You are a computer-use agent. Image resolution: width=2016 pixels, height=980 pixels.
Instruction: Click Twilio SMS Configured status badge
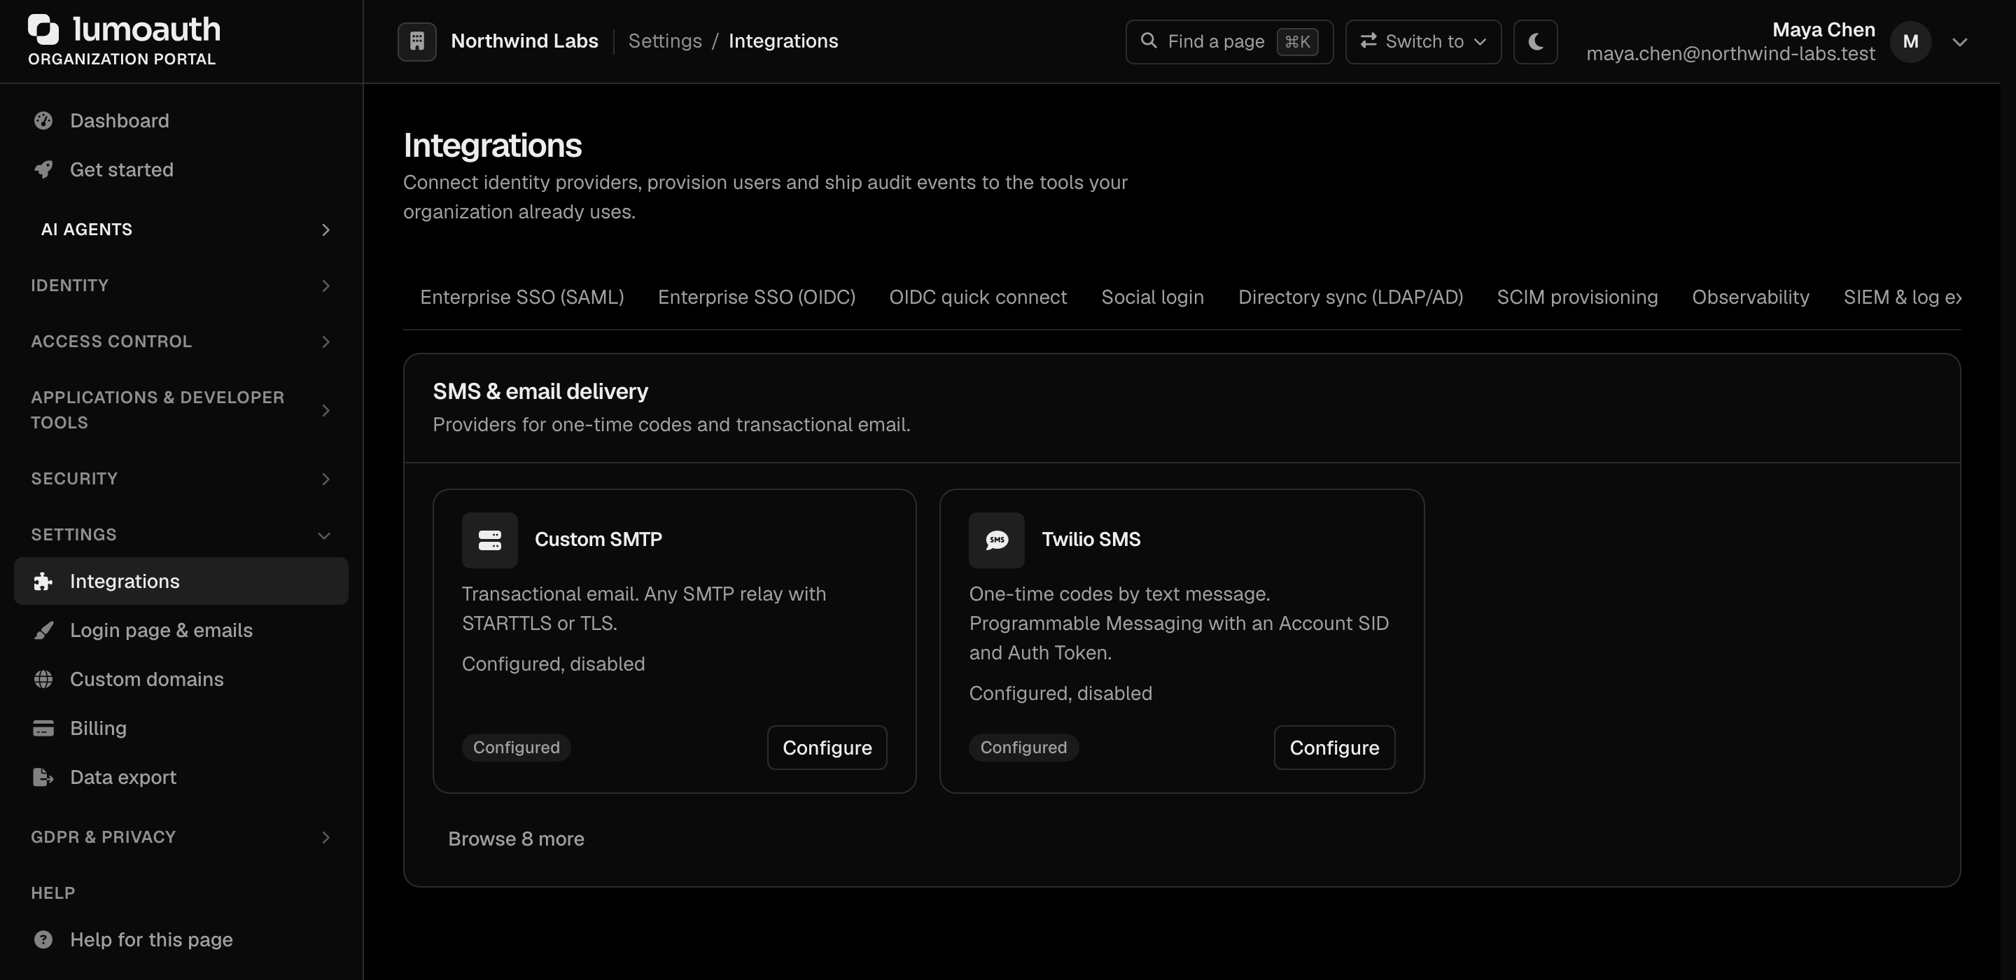pos(1023,748)
